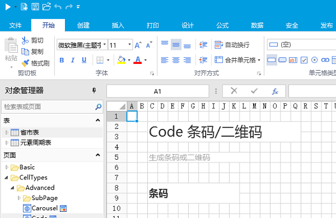This screenshot has height=218, width=336.
Task: Open font color dropdown arrow
Action: (x=146, y=60)
